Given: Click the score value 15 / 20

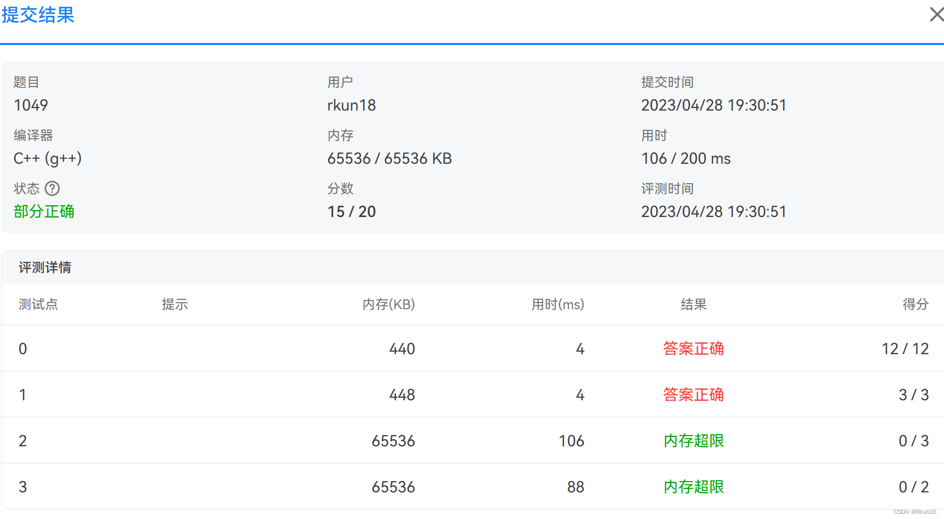Looking at the screenshot, I should pyautogui.click(x=352, y=211).
